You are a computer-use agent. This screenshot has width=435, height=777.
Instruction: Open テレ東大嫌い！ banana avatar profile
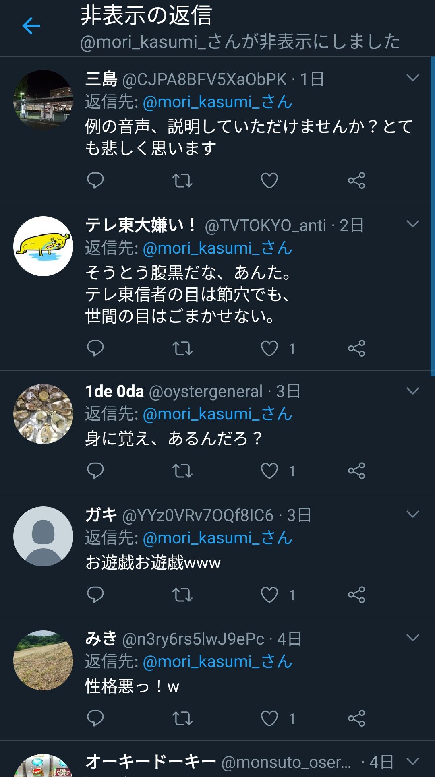pos(43,246)
